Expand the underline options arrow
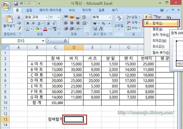Viewport: 183px width, 129px height. (x=43, y=23)
